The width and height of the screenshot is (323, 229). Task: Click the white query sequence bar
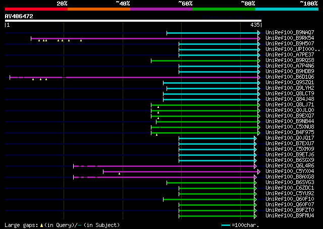point(133,21)
